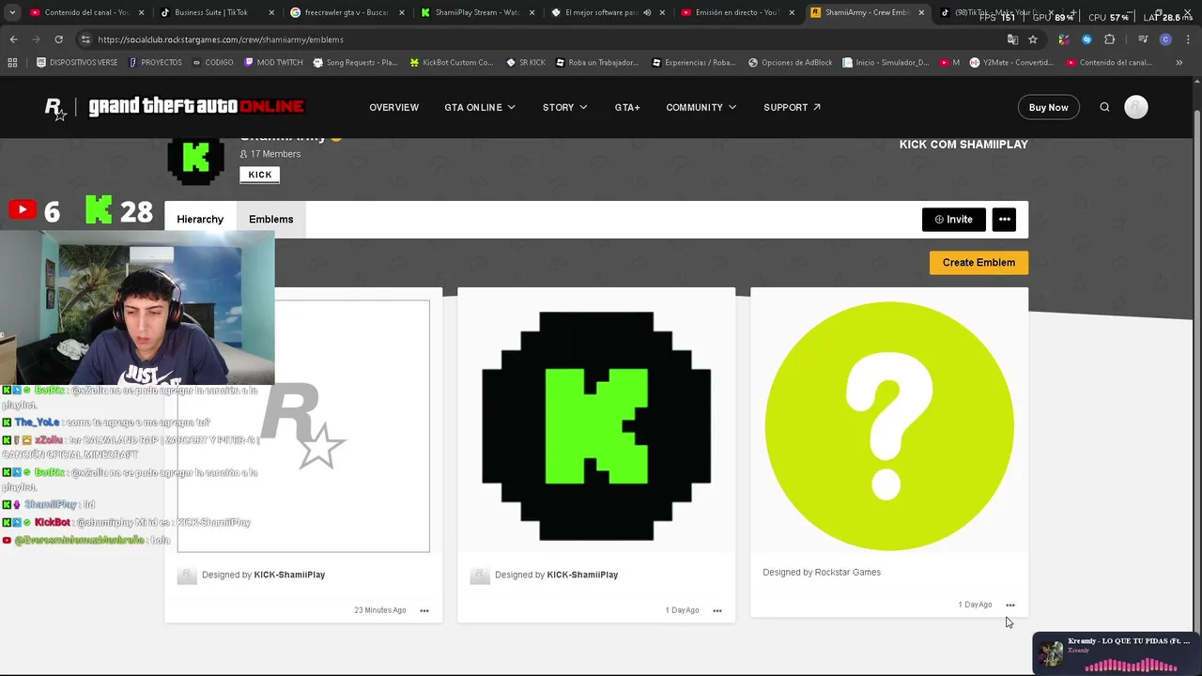Click the KICK crew tag badge
This screenshot has height=676, width=1202.
pyautogui.click(x=260, y=175)
